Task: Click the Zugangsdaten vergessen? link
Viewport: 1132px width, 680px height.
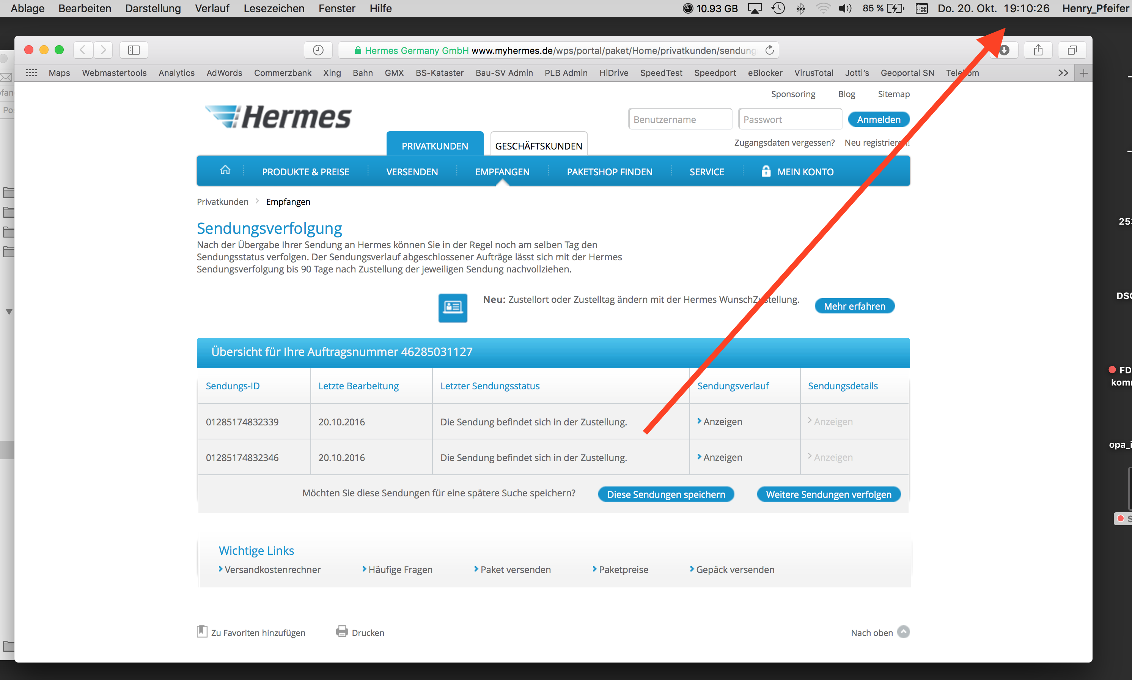Action: (784, 143)
